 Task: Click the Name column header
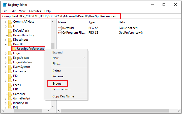click(72, 22)
